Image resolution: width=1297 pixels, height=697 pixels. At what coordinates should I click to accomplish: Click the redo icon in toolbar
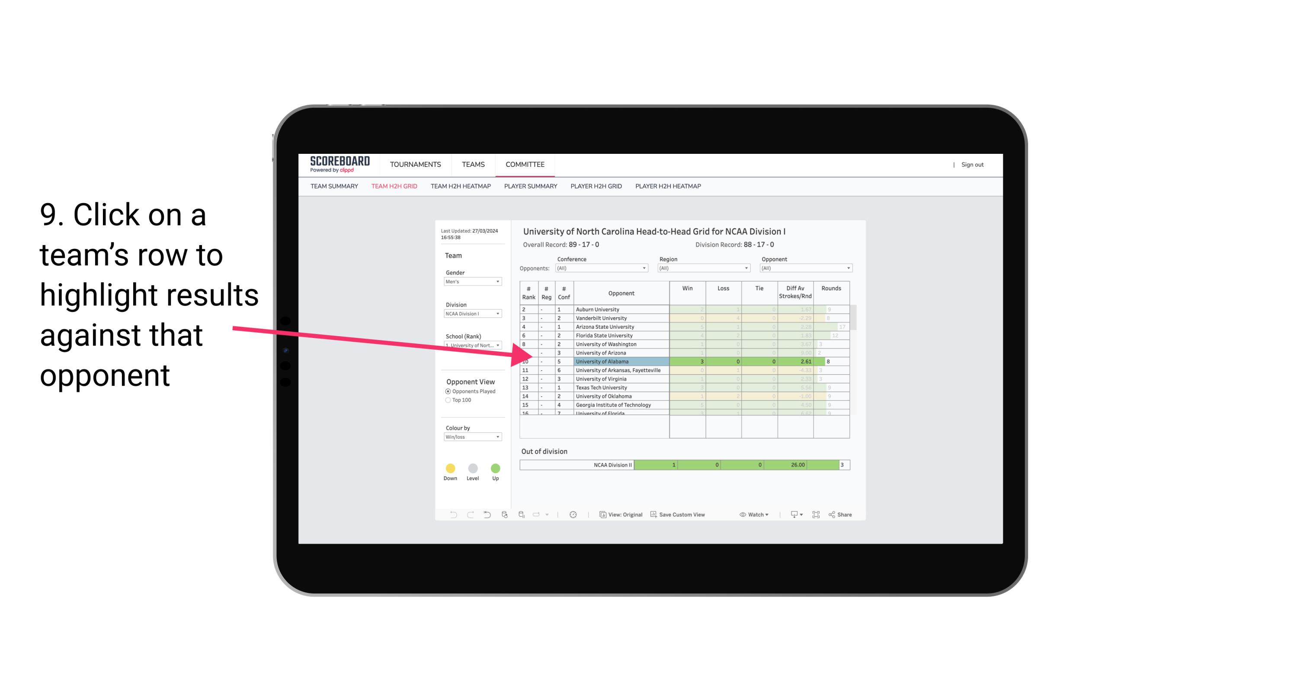point(471,515)
